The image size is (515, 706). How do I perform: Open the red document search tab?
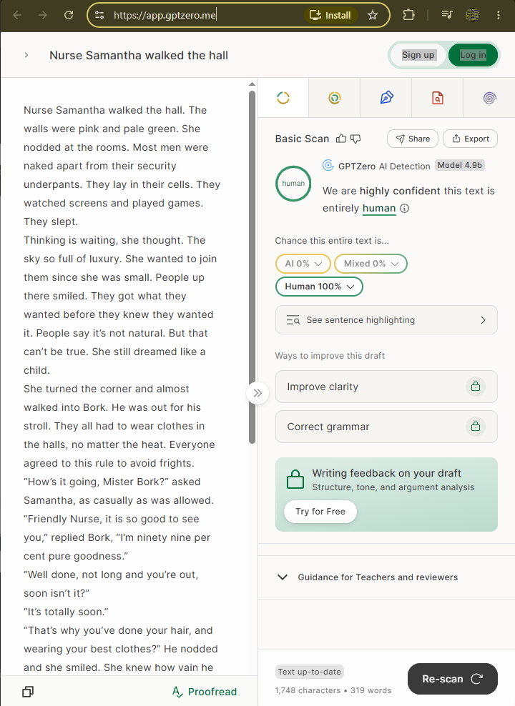[438, 98]
